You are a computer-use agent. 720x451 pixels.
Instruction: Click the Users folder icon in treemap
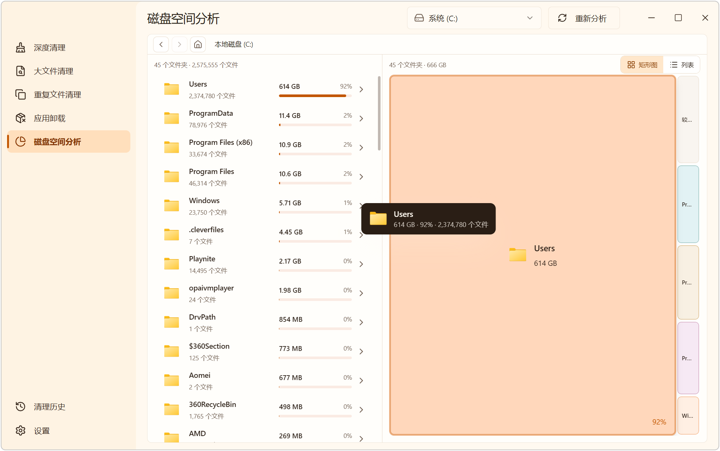pos(518,255)
